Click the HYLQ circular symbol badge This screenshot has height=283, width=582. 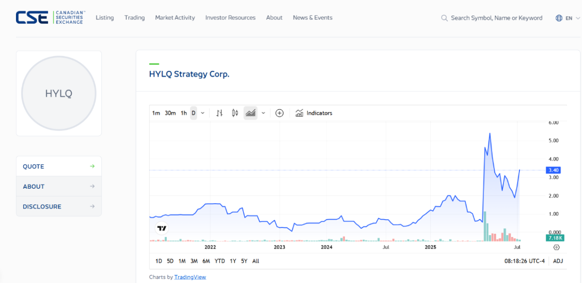point(59,93)
